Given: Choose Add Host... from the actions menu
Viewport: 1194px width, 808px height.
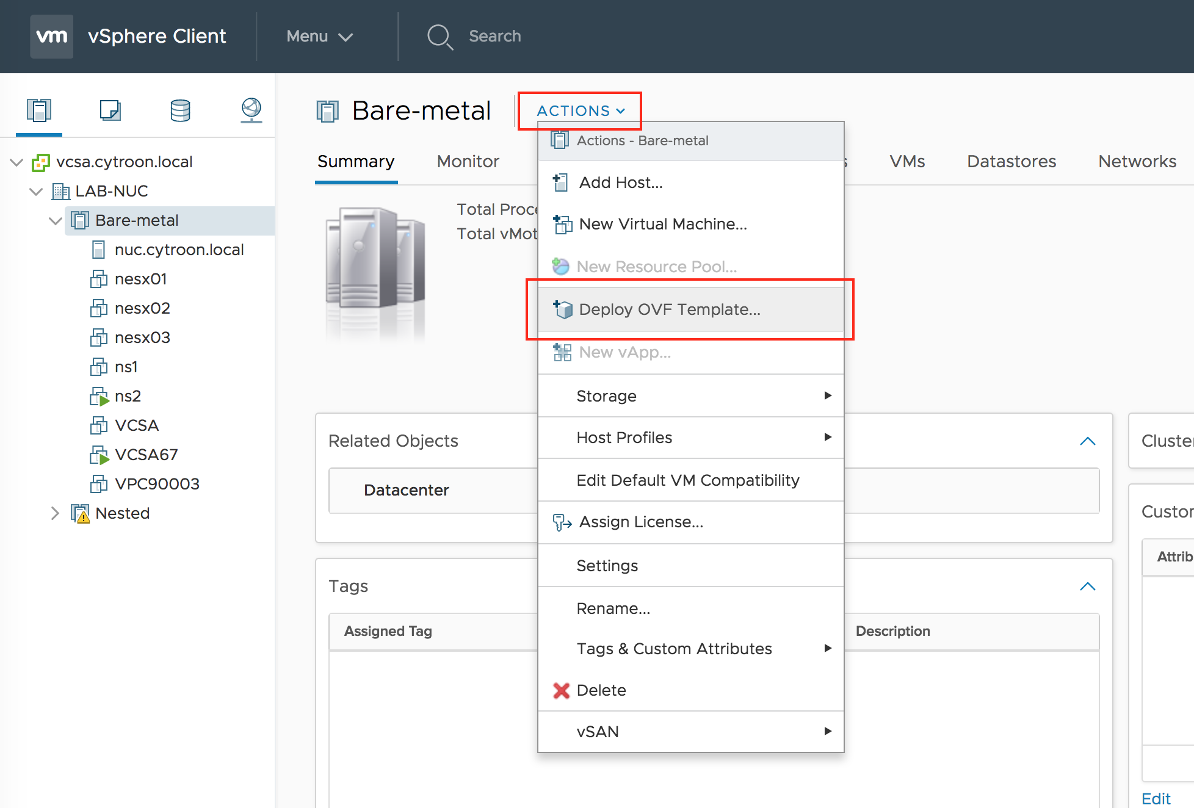Looking at the screenshot, I should coord(691,182).
